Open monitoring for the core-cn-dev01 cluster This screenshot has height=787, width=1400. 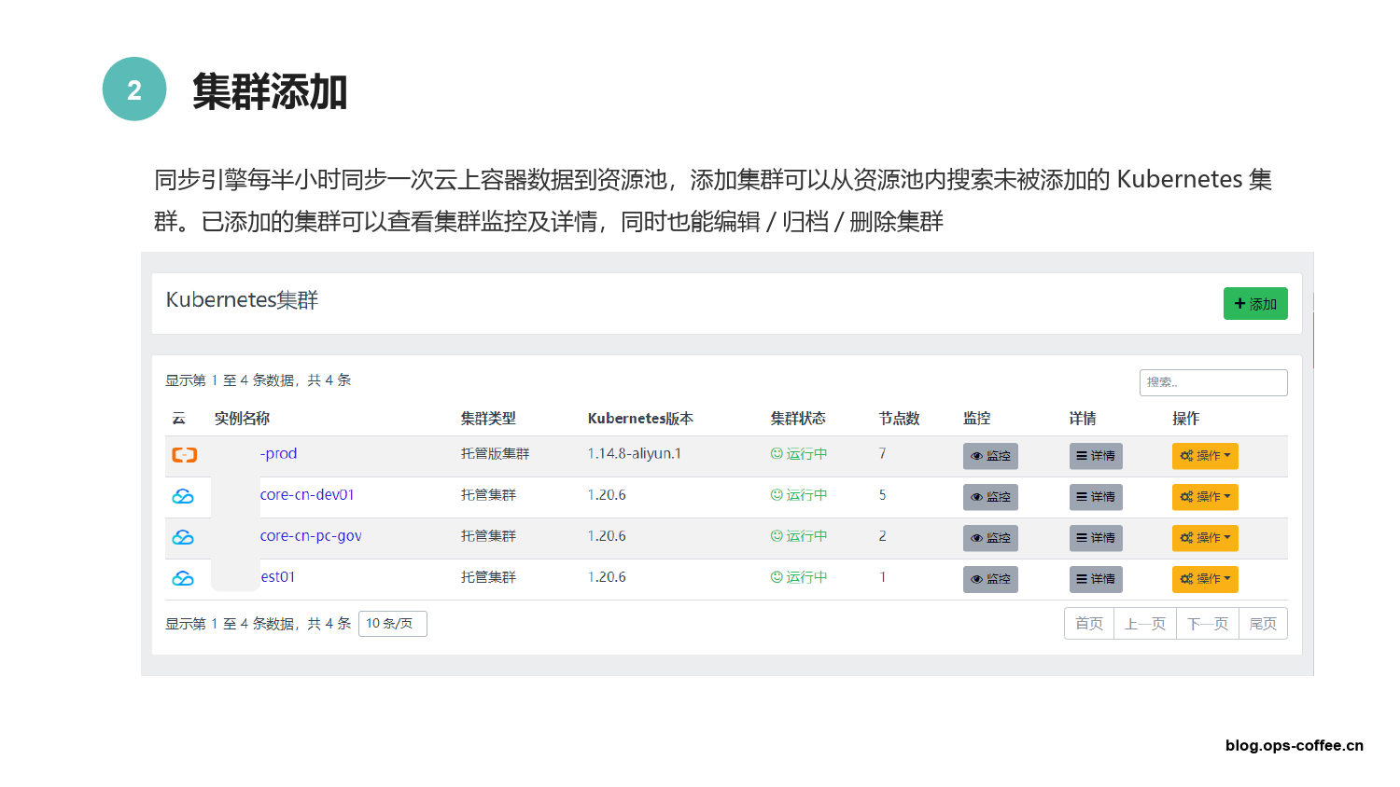pyautogui.click(x=990, y=497)
